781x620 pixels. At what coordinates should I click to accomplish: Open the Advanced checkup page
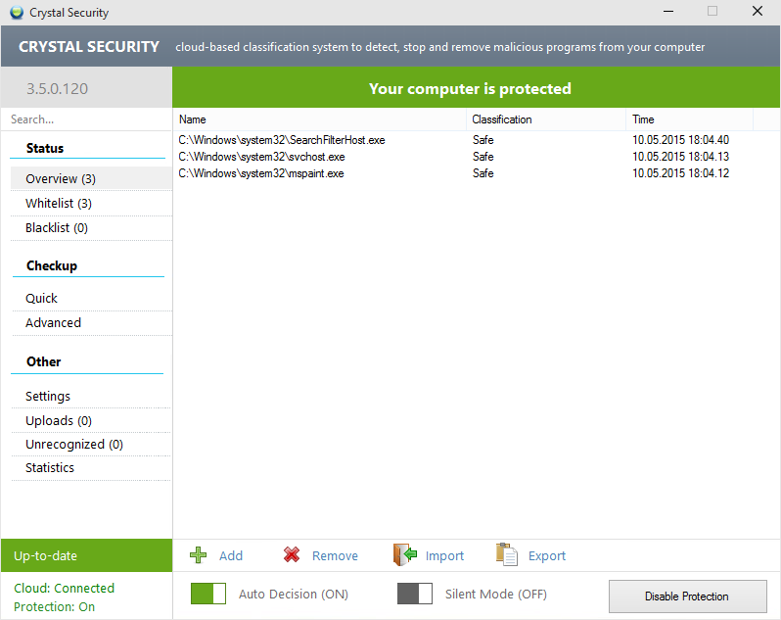pos(54,323)
